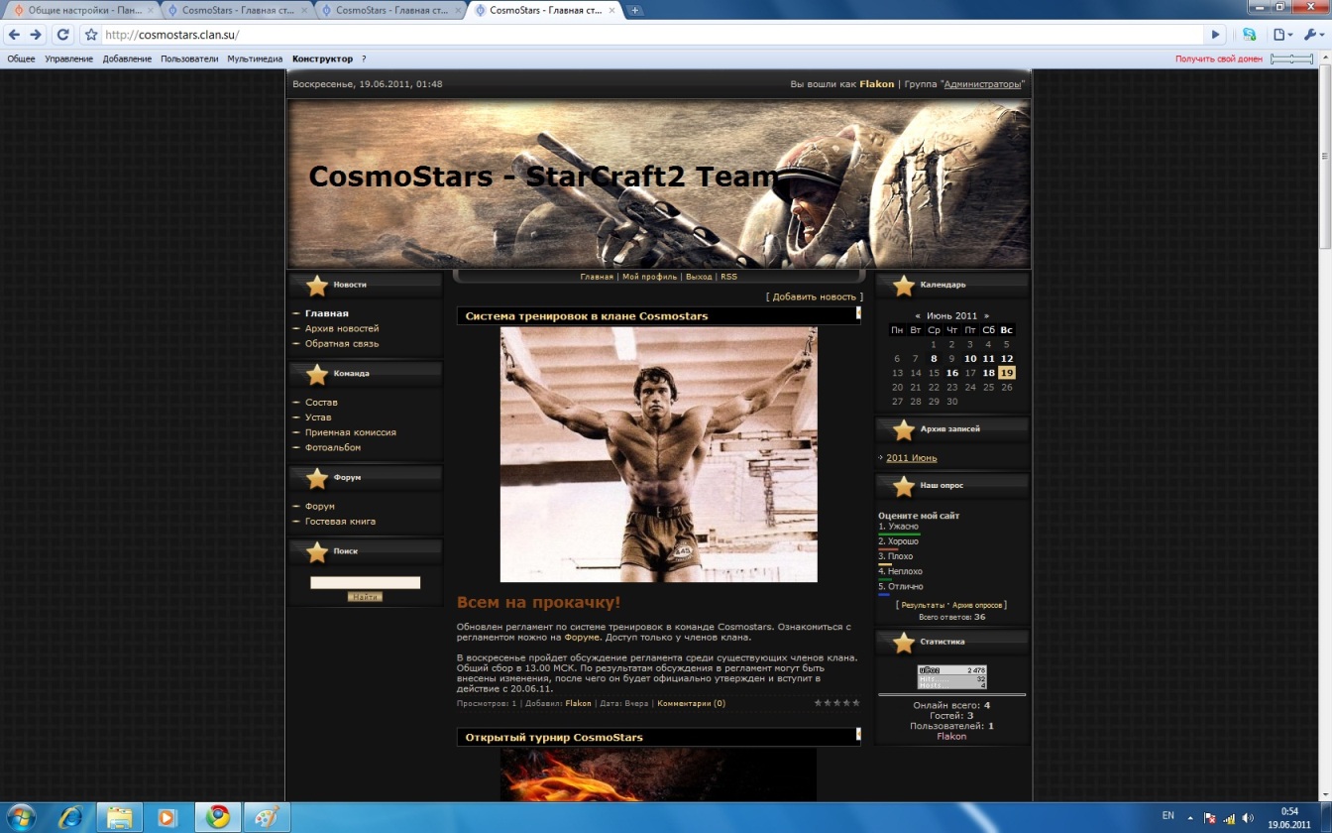Open the 'Управление' admin menu
1332x833 pixels.
tap(68, 59)
